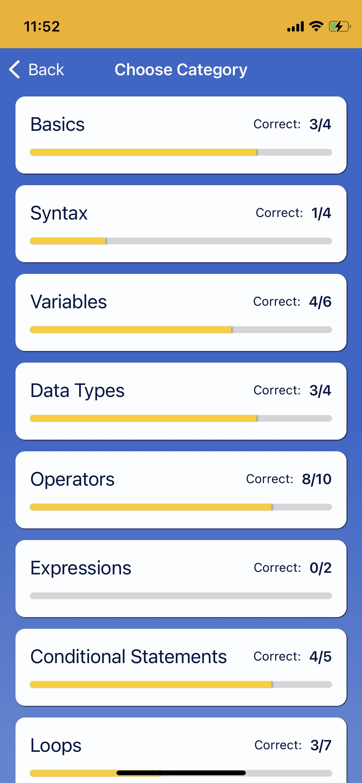Image resolution: width=362 pixels, height=783 pixels.
Task: Tap the clock showing 11:52
Action: pyautogui.click(x=42, y=27)
